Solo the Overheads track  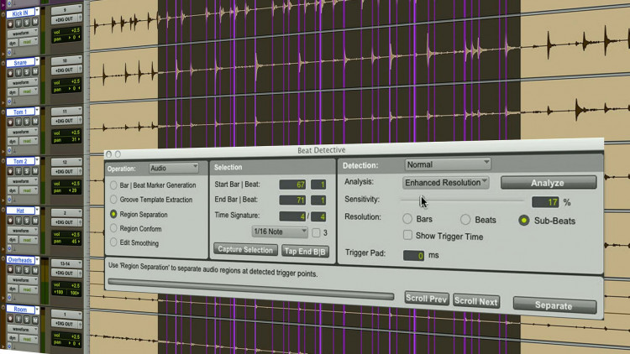pos(27,270)
